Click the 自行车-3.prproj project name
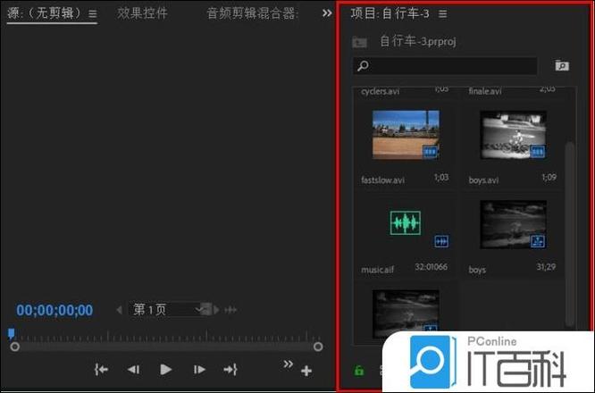This screenshot has height=393, width=595. [418, 41]
